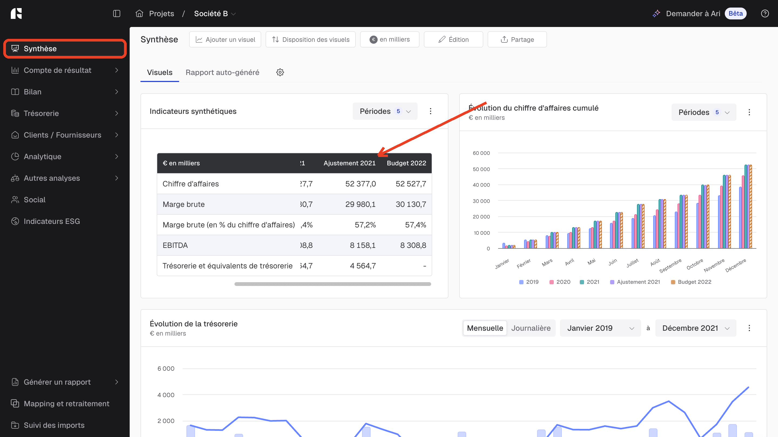Image resolution: width=778 pixels, height=437 pixels.
Task: Select the Visuels tab
Action: point(159,72)
